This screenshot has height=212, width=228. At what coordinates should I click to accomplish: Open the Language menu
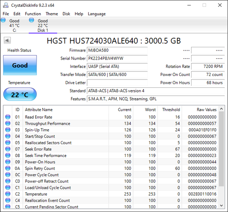click(97, 14)
